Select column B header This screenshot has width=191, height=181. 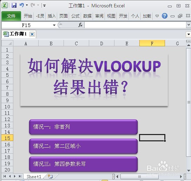click(51, 43)
